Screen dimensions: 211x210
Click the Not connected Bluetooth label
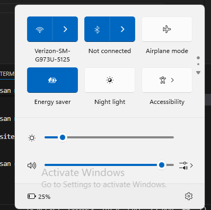tap(110, 51)
